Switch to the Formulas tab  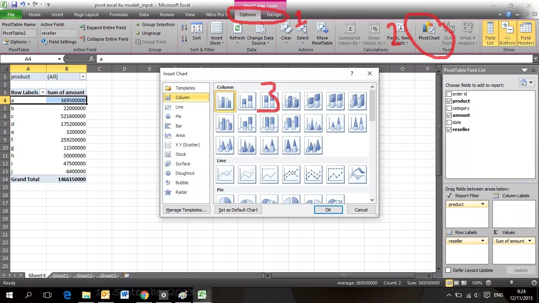click(119, 15)
